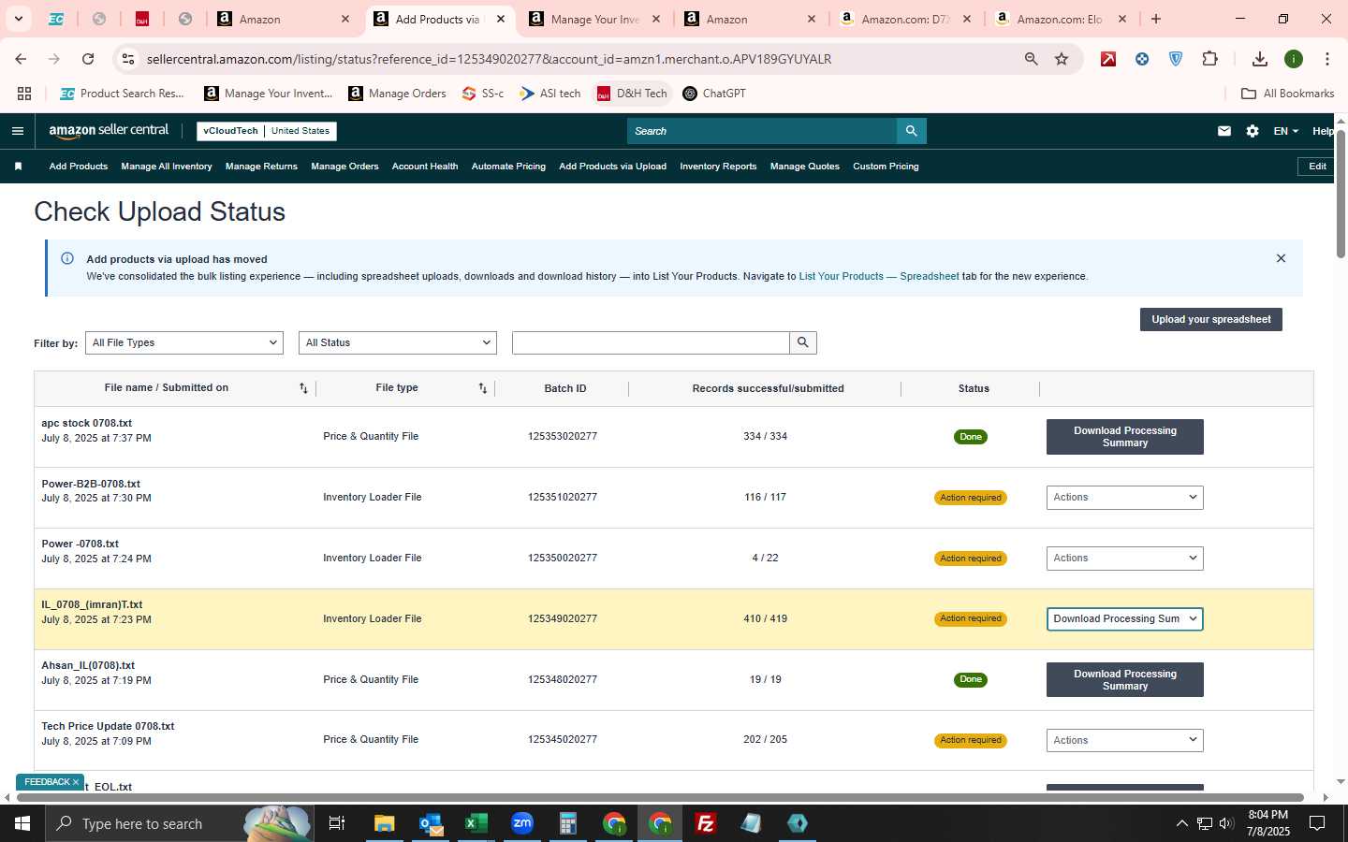Screen dimensions: 1348x842
Task: Click the filter search magnifier button
Action: click(x=803, y=342)
